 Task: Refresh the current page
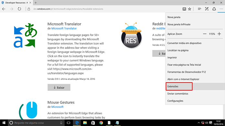point(19,9)
